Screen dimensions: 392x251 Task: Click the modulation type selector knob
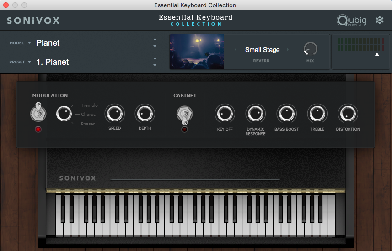pos(64,113)
